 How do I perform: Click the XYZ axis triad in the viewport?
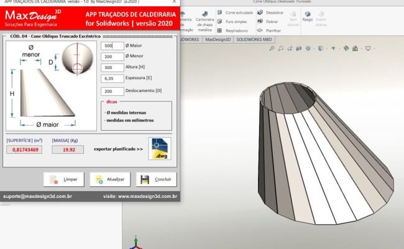pos(135,243)
